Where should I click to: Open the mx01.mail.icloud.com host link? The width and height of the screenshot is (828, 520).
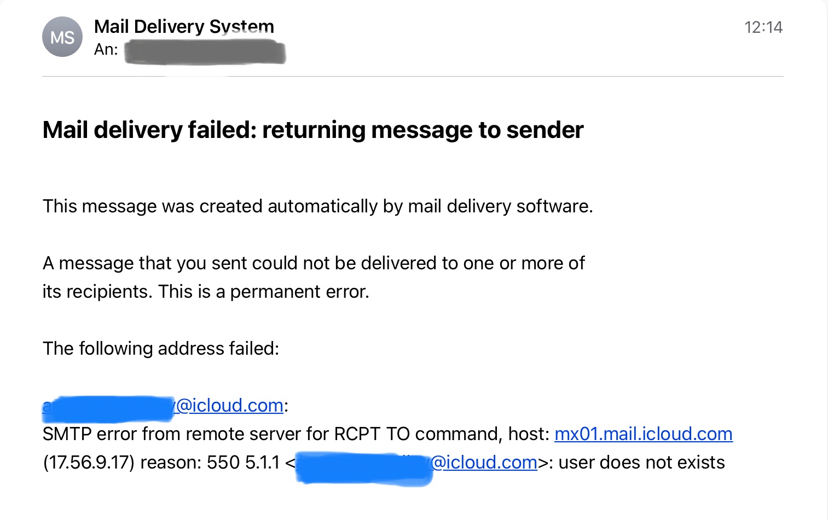click(x=643, y=434)
